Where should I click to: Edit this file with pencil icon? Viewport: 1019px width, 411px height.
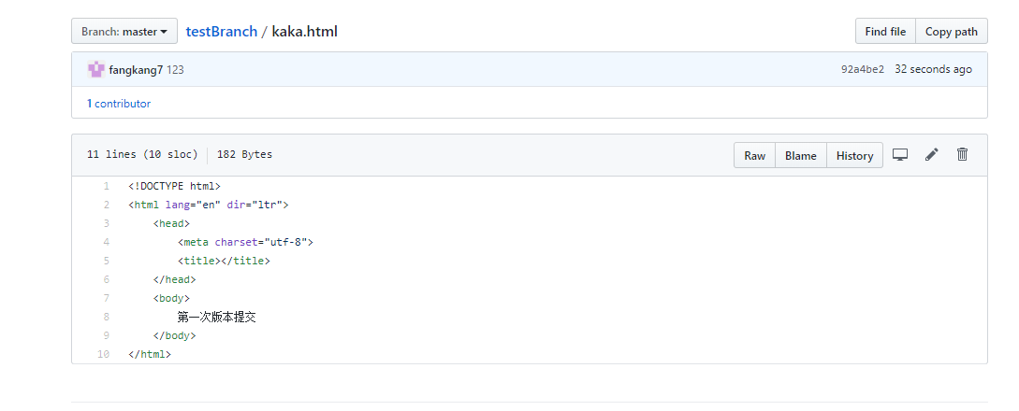[931, 154]
